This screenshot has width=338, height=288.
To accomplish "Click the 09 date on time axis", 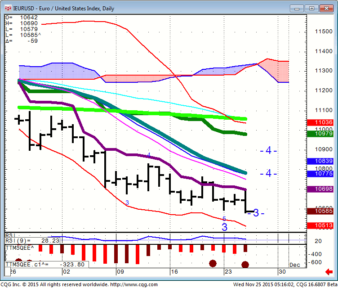I will pos(120,272).
